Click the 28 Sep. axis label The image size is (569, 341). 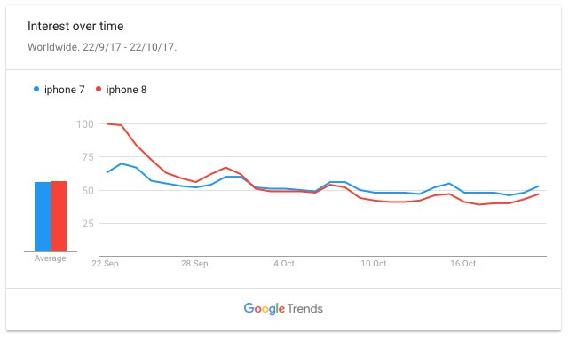click(x=195, y=264)
